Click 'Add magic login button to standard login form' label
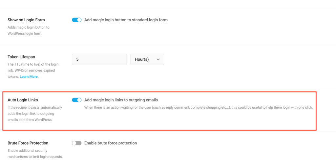The image size is (336, 168). [126, 20]
